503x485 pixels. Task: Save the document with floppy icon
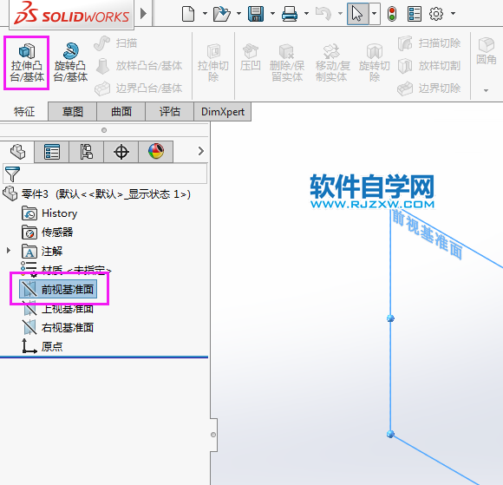click(256, 14)
